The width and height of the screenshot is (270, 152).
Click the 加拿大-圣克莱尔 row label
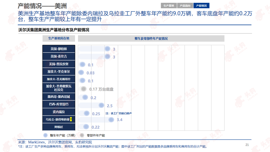pos(59,71)
